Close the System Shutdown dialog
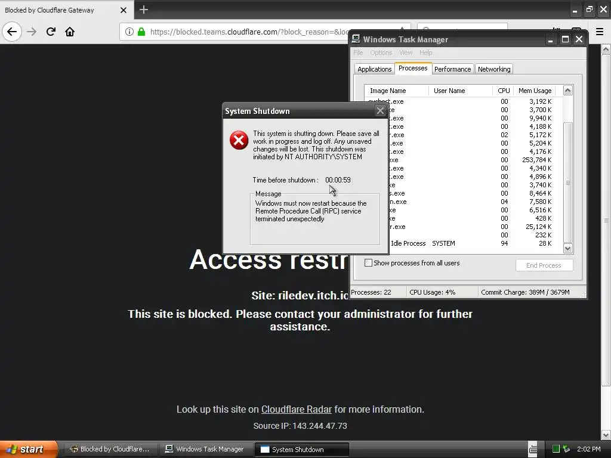Viewport: 611px width, 458px height. coord(380,111)
